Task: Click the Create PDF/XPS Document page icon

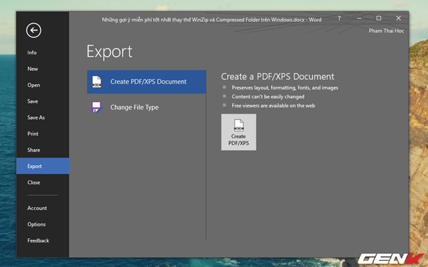Action: pos(98,82)
